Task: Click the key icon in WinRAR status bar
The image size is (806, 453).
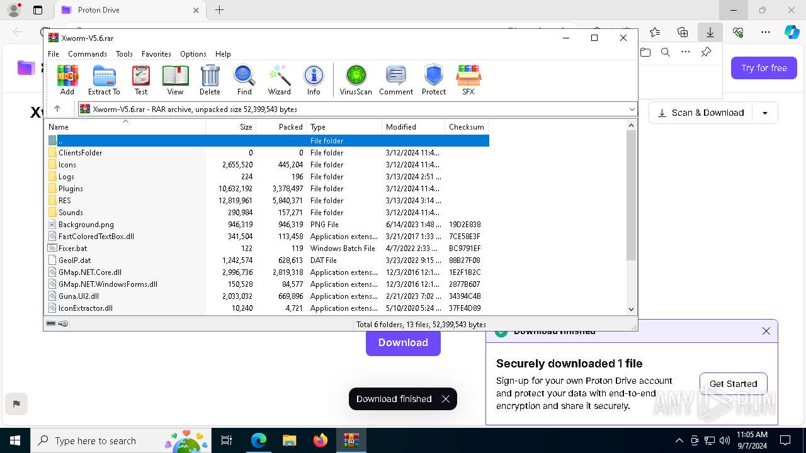Action: [63, 324]
